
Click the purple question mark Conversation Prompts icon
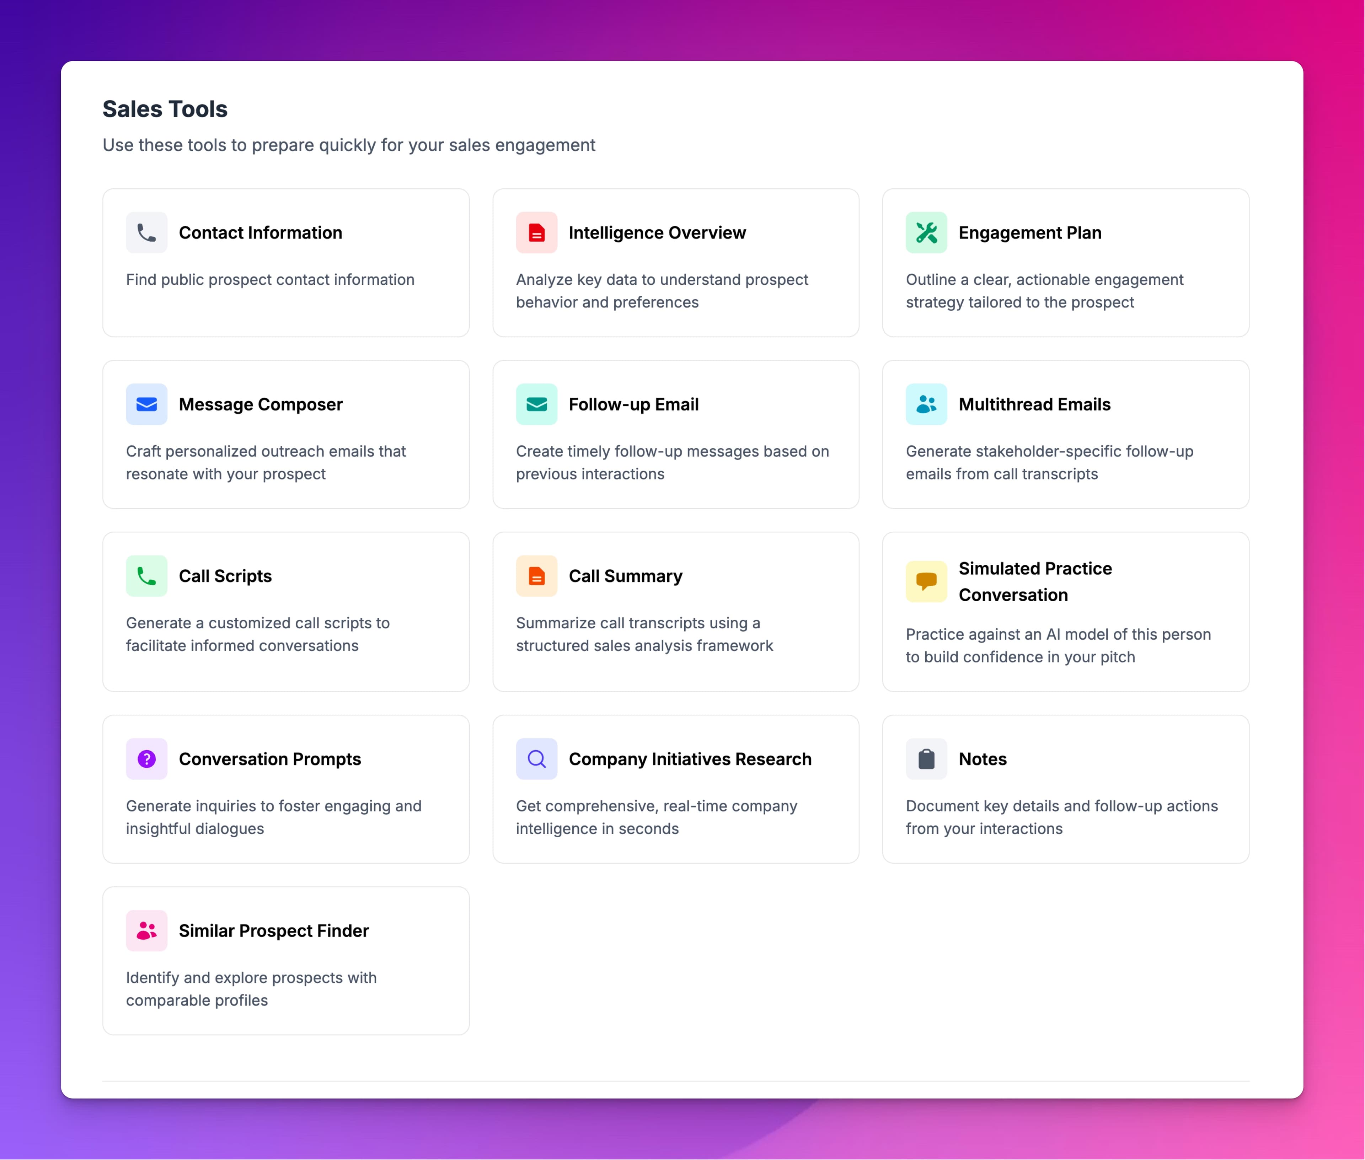[x=146, y=758]
